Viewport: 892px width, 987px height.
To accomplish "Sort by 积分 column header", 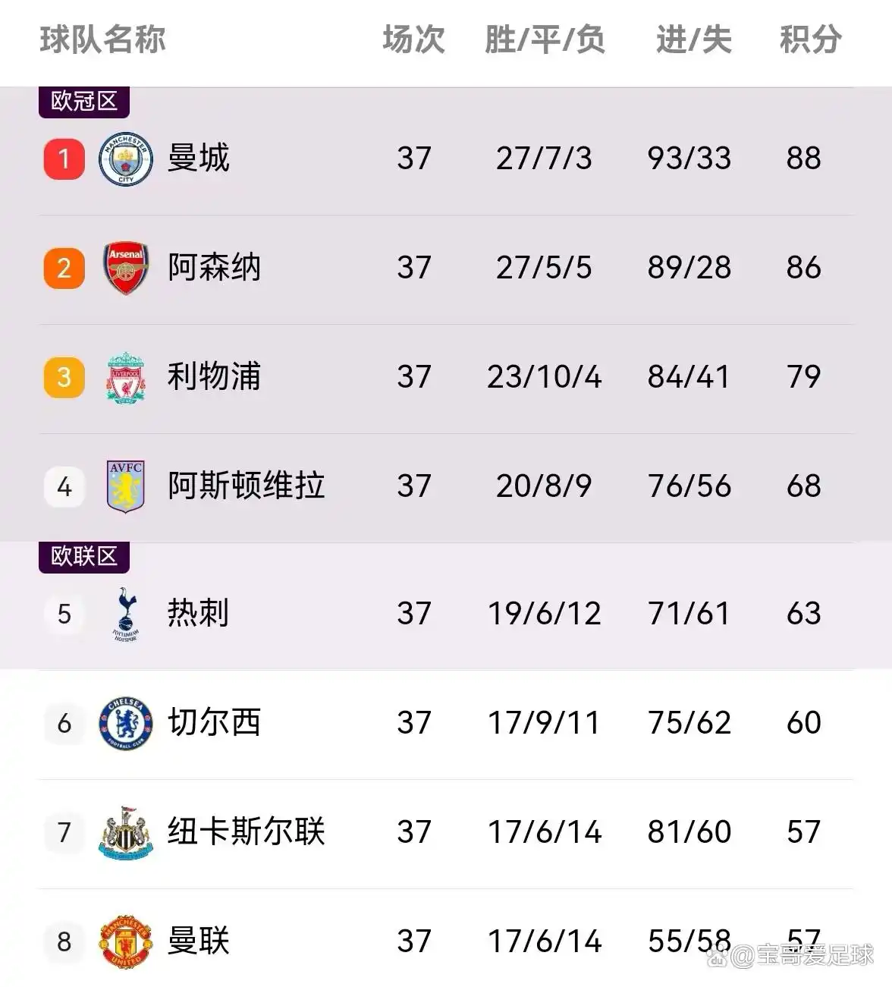I will tap(811, 39).
